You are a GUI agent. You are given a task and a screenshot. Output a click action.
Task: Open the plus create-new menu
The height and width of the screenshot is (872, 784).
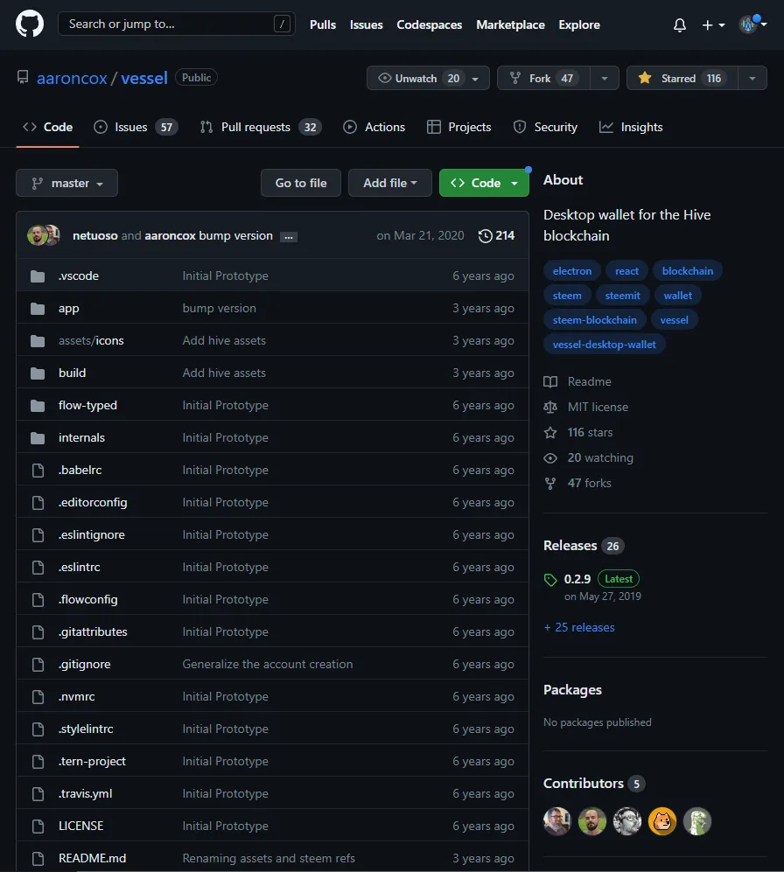[713, 25]
